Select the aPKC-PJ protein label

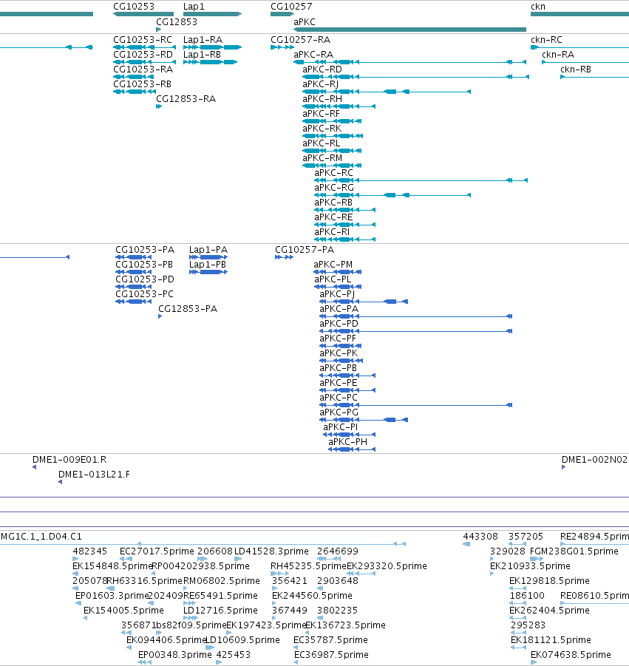[337, 294]
